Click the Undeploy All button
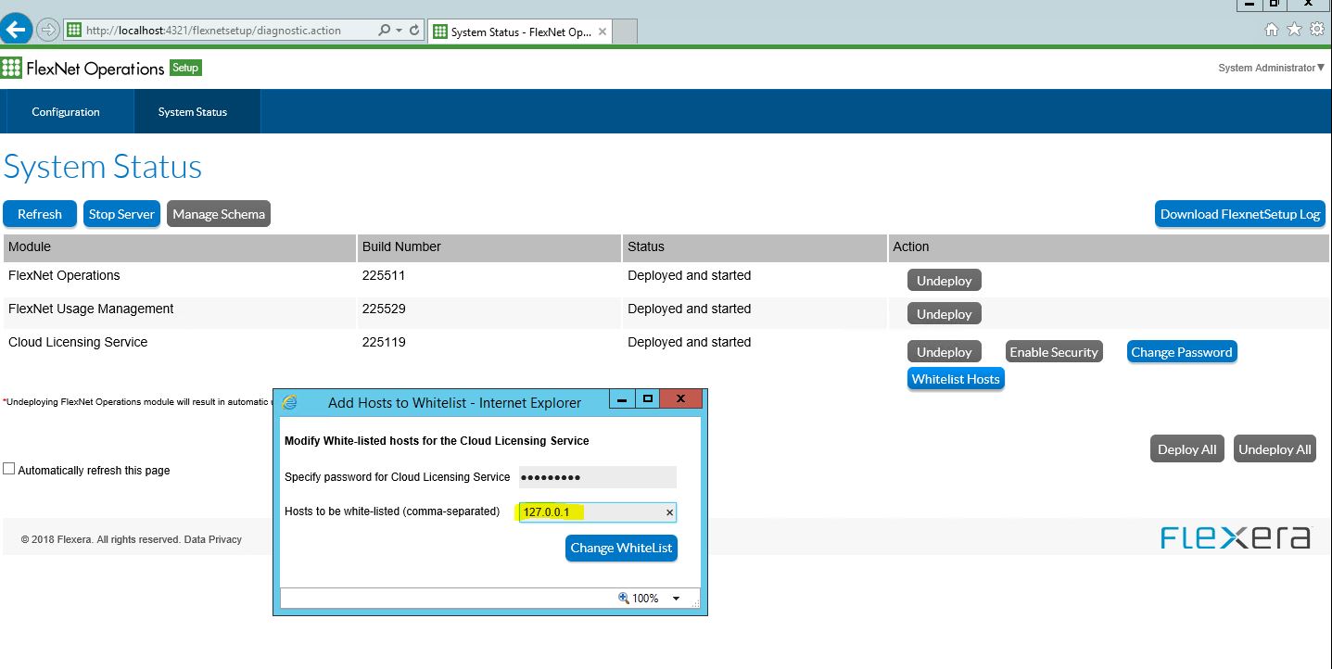Image resolution: width=1332 pixels, height=669 pixels. [x=1275, y=449]
